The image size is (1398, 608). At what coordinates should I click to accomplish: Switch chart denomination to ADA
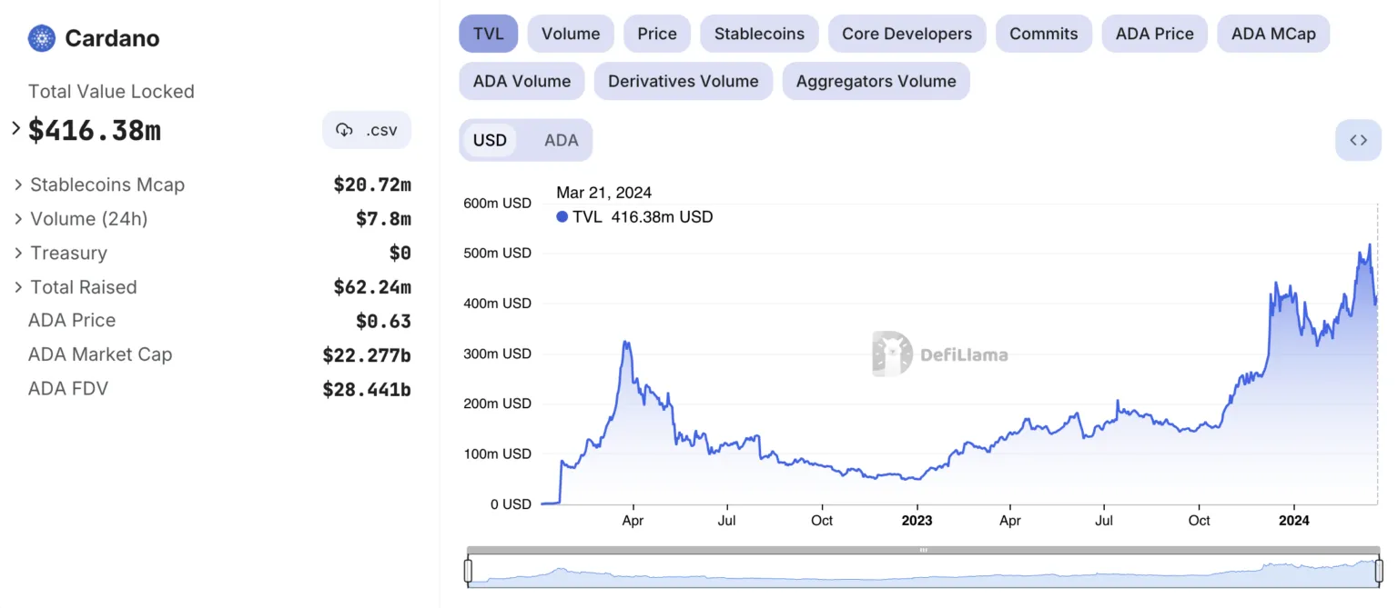pos(561,140)
